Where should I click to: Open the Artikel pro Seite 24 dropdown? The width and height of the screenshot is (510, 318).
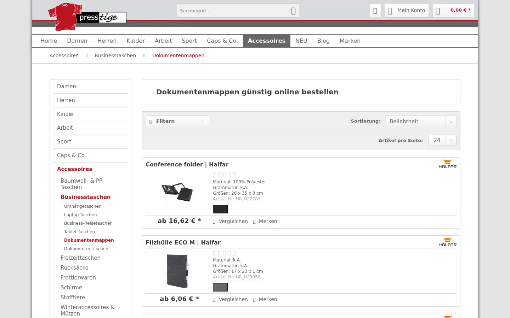[442, 140]
